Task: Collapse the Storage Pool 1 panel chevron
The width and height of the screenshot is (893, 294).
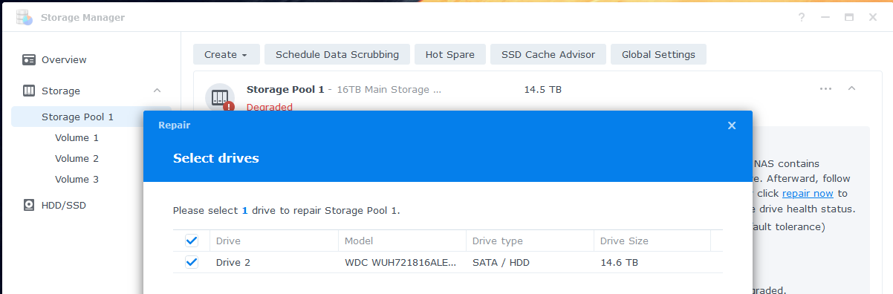Action: click(852, 88)
